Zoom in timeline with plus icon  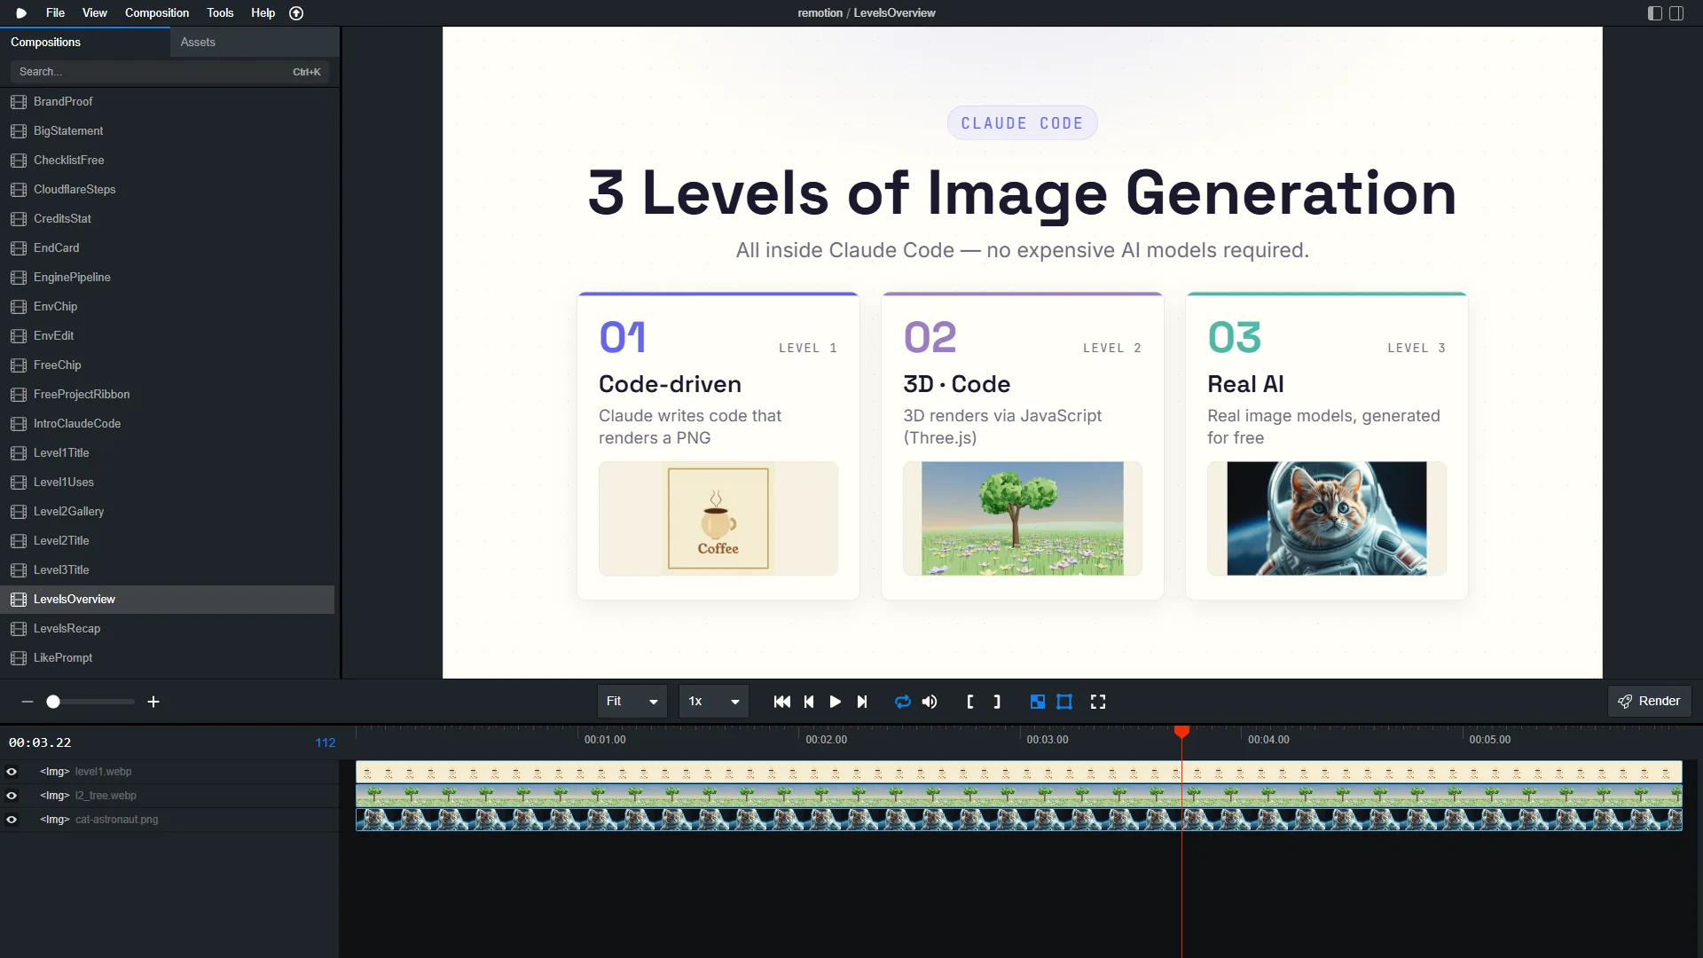click(x=153, y=702)
